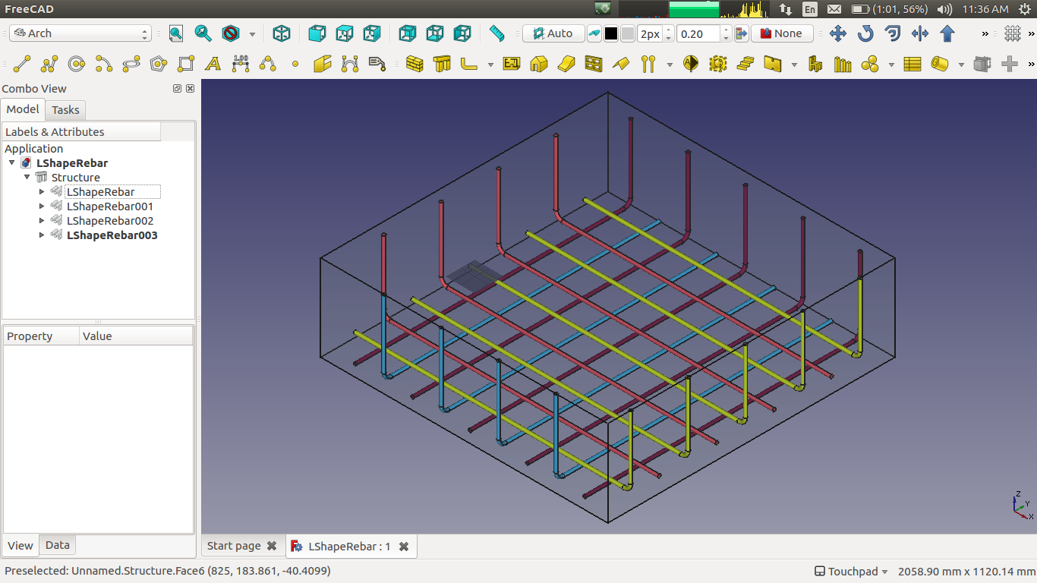Viewport: 1037px width, 583px height.
Task: Set view to Top
Action: click(345, 33)
